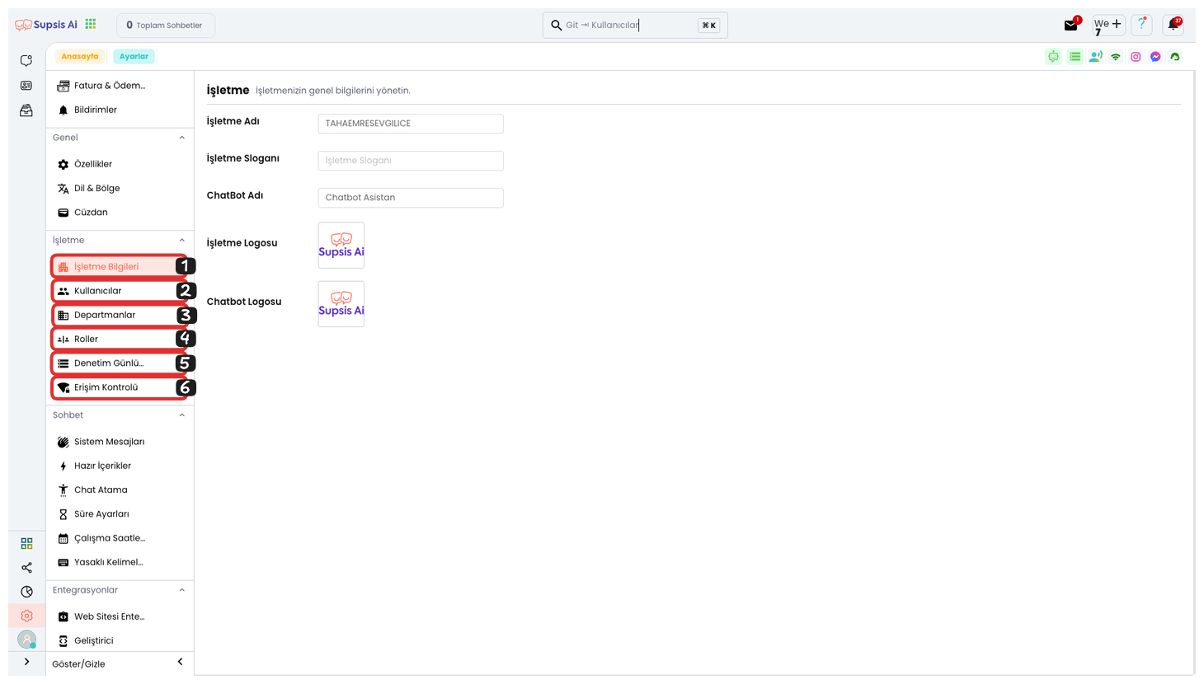
Task: Click the share nodes icon in left rail
Action: [x=26, y=568]
